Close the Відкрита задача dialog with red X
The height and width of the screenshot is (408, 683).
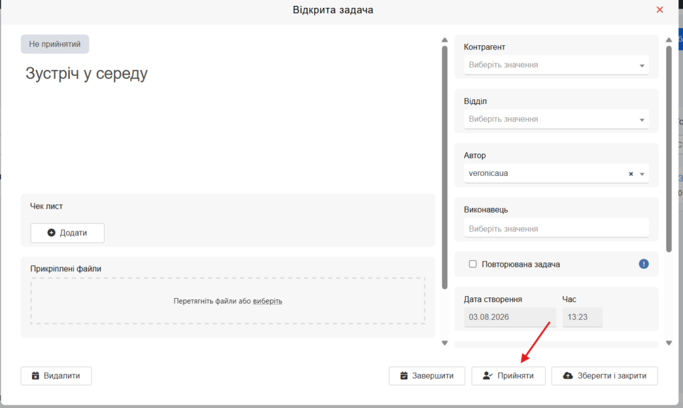(x=660, y=9)
